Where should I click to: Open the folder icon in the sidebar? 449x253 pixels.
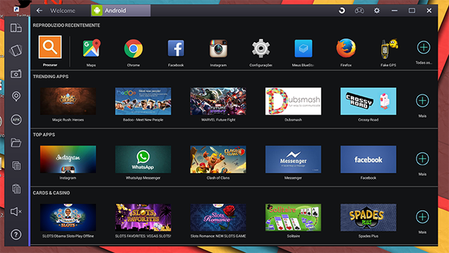pyautogui.click(x=16, y=142)
